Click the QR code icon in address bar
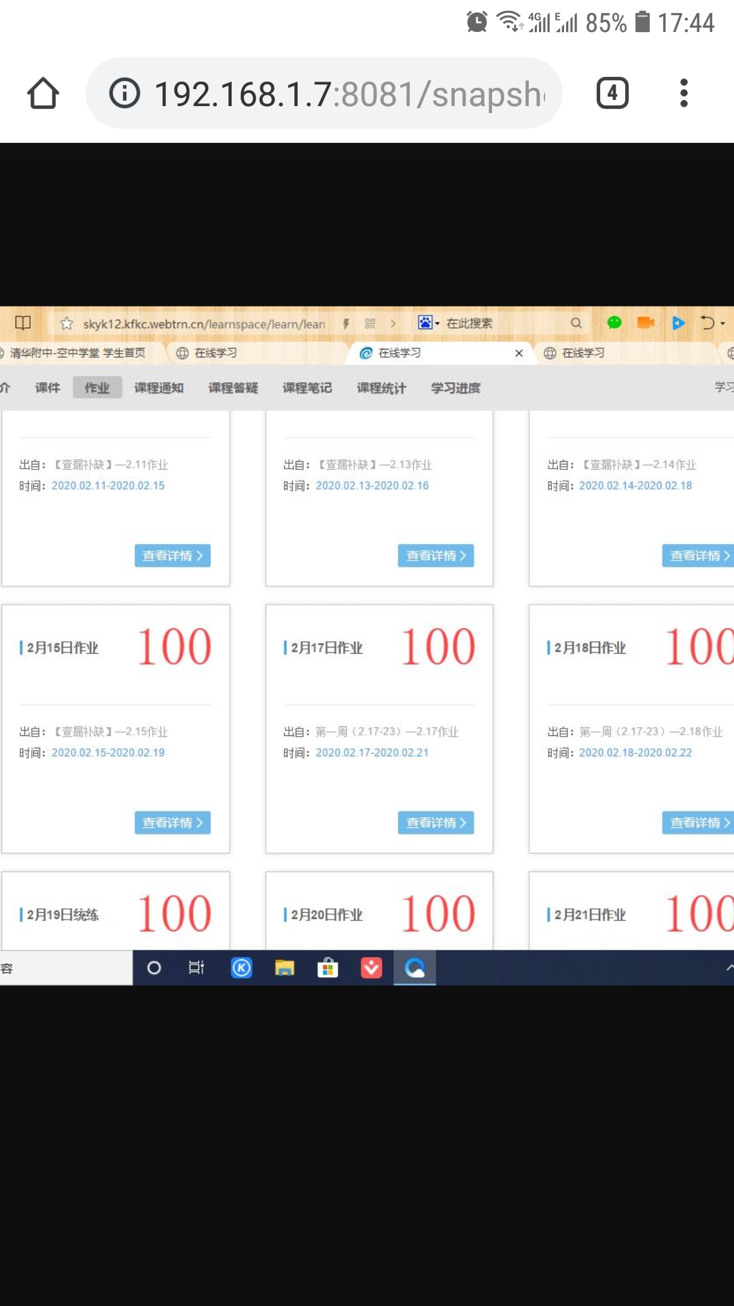The image size is (734, 1306). [x=370, y=324]
